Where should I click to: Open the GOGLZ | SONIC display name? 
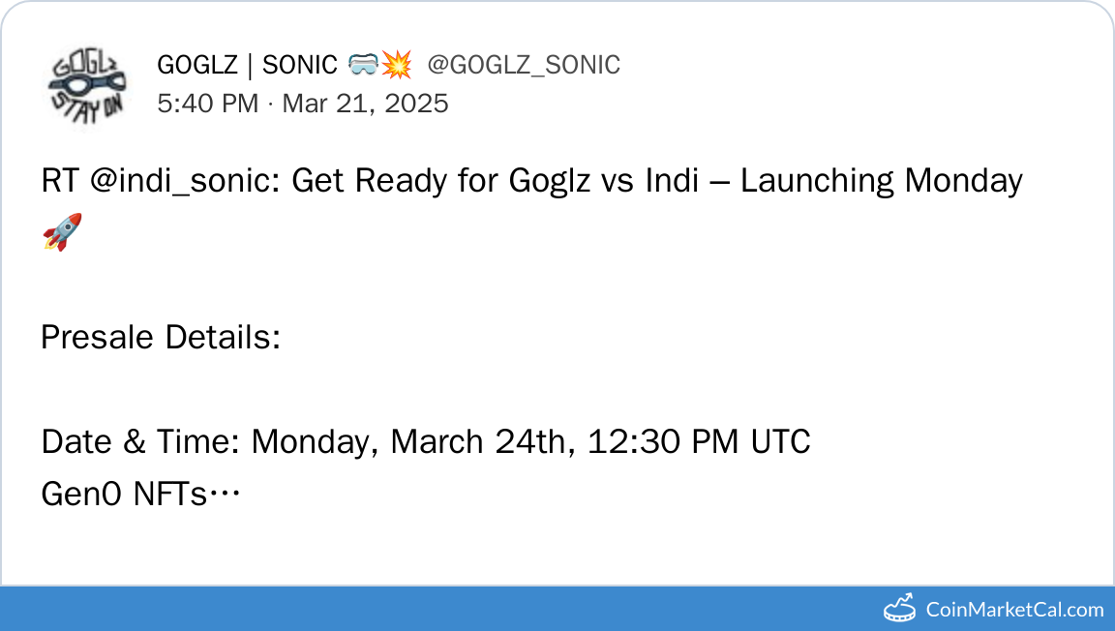coord(247,66)
